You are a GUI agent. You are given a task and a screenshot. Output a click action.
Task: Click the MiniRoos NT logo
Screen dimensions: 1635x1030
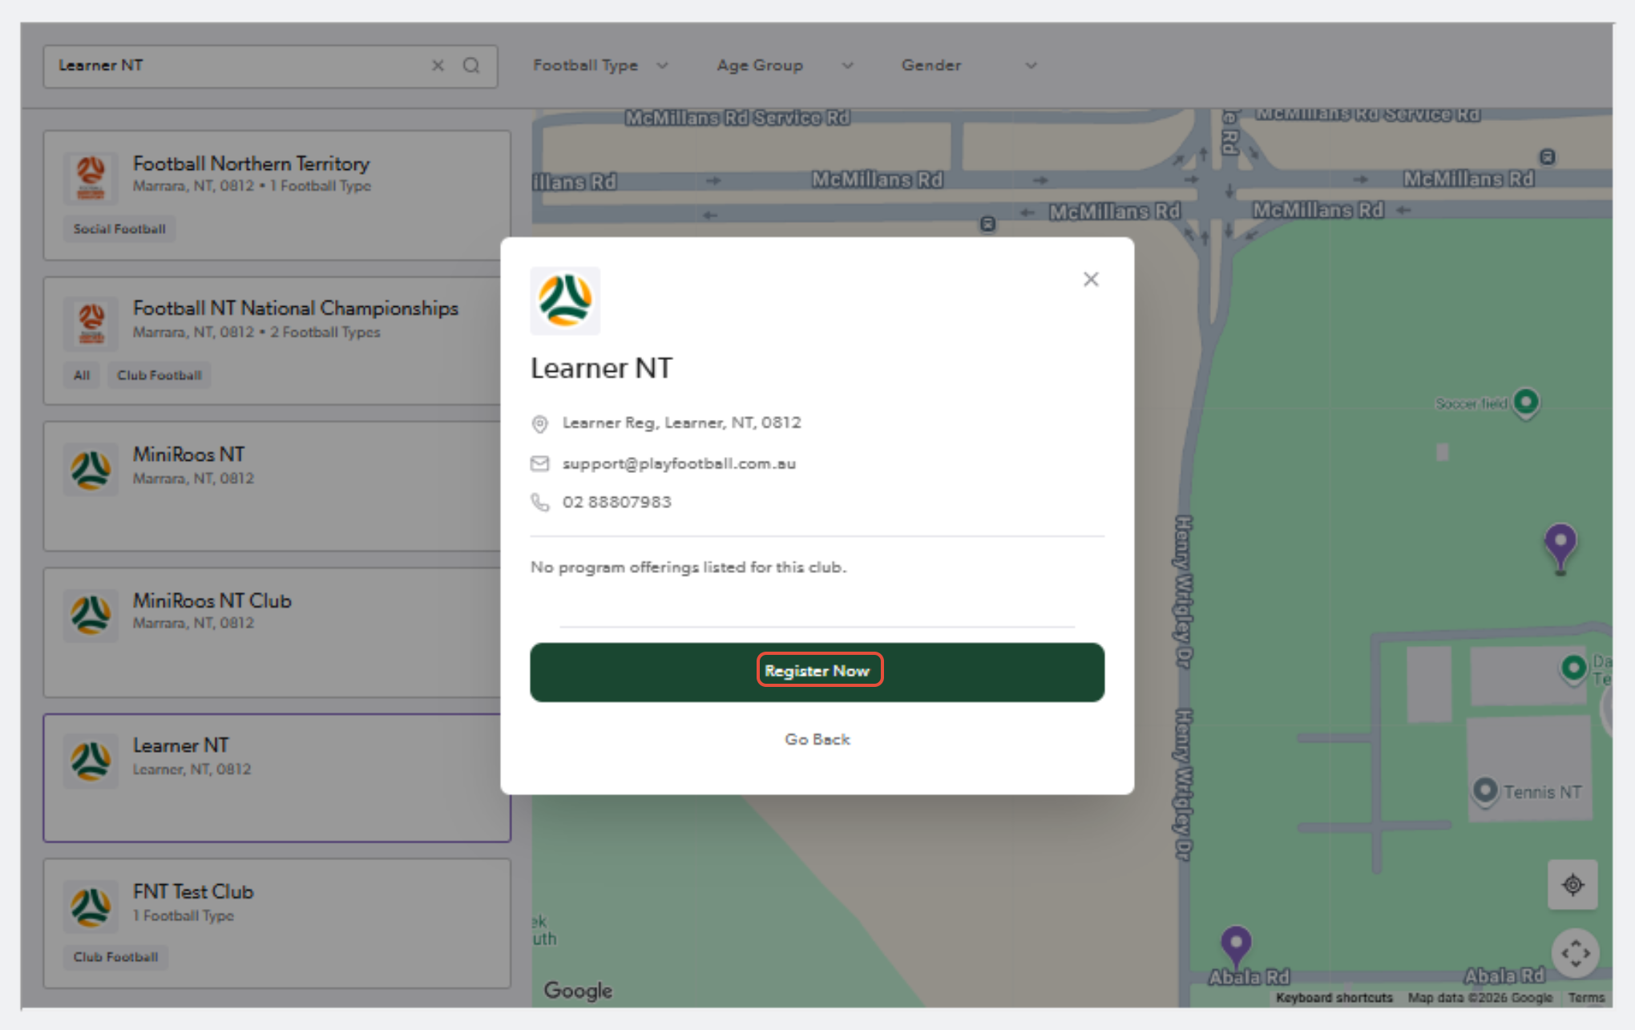pos(91,470)
